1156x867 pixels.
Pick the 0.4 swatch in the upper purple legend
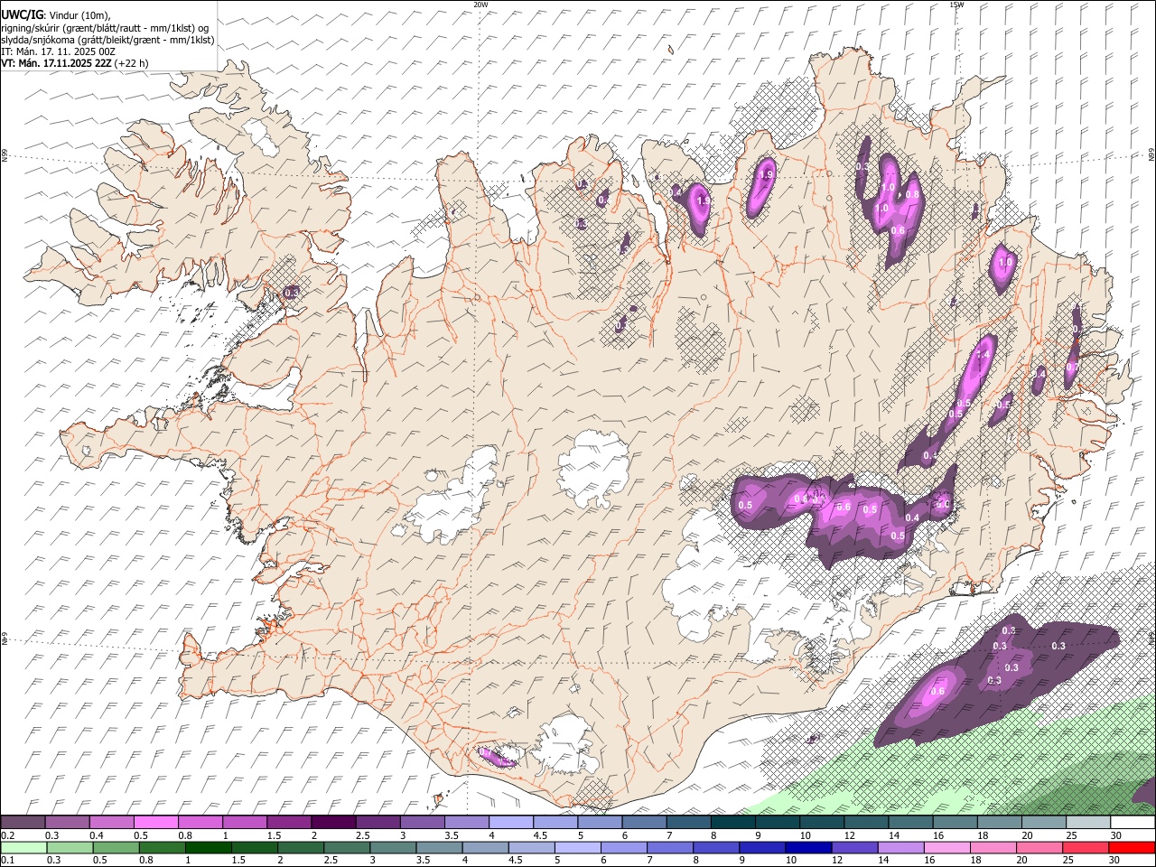coord(111,823)
